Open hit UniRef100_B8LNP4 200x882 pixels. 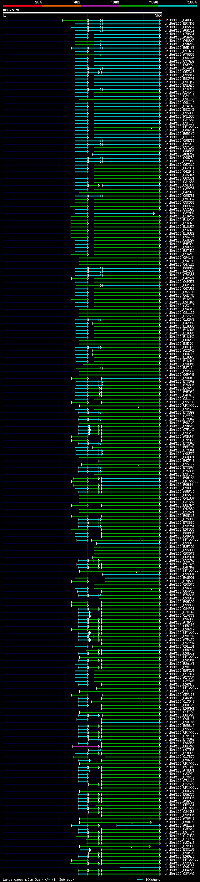(x=179, y=505)
